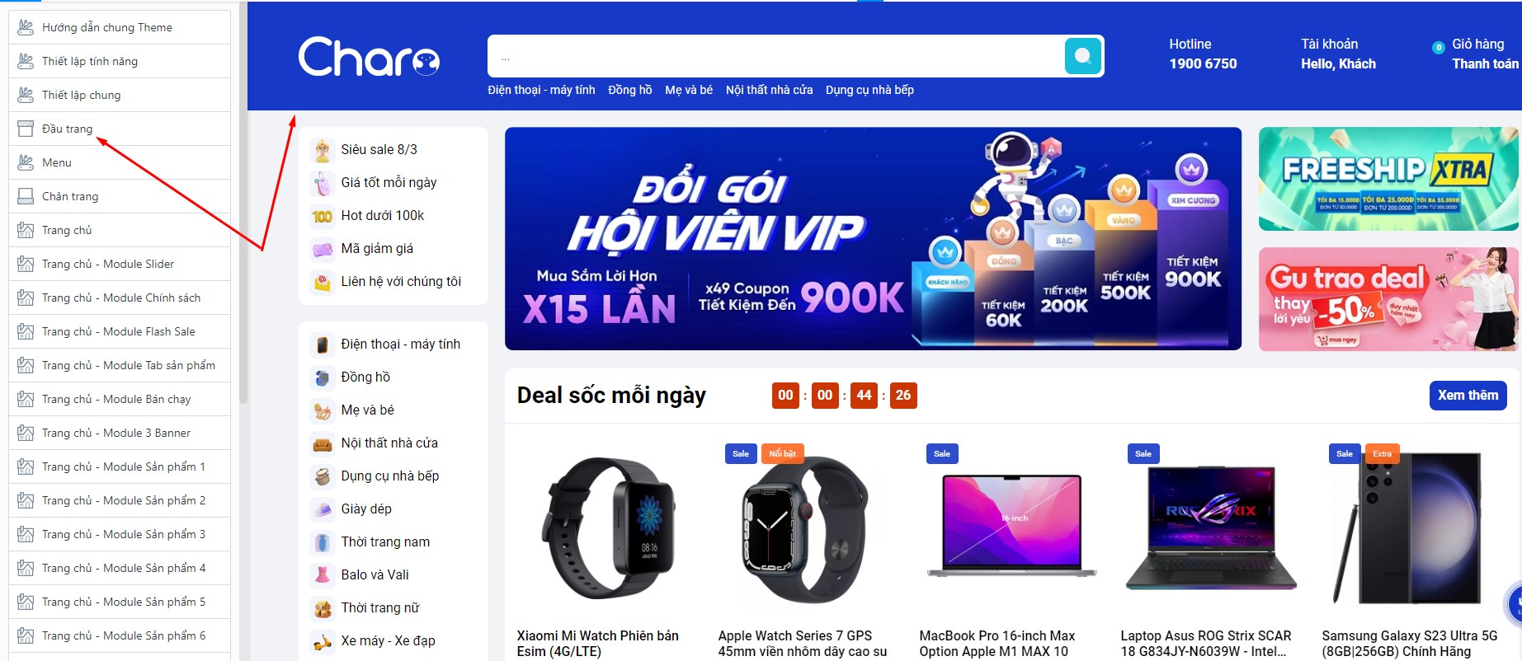
Task: Open the FREESHIP XTRA banner
Action: tap(1388, 179)
